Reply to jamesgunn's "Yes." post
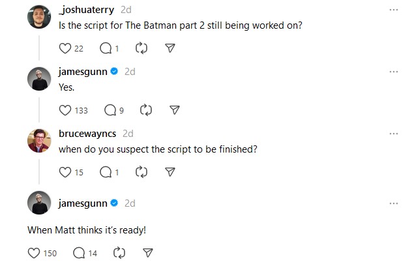The width and height of the screenshot is (412, 268). (x=110, y=110)
